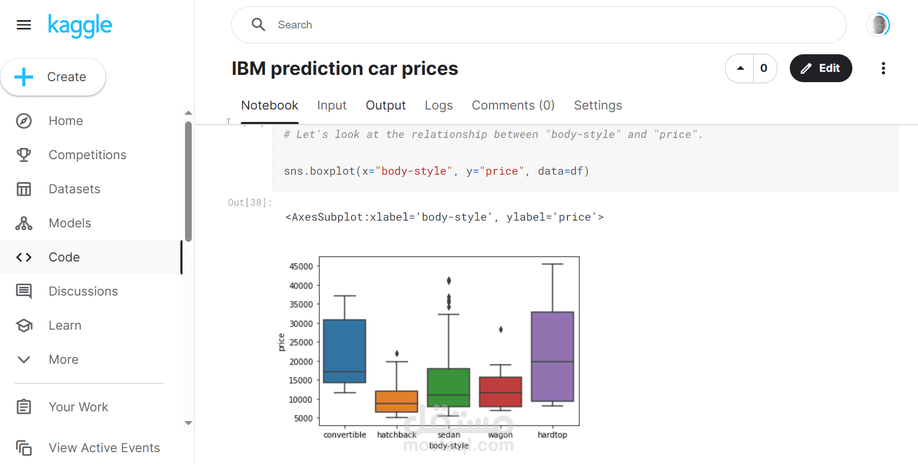Screen dimensions: 918x464
Task: Click the user profile avatar
Action: 878,25
